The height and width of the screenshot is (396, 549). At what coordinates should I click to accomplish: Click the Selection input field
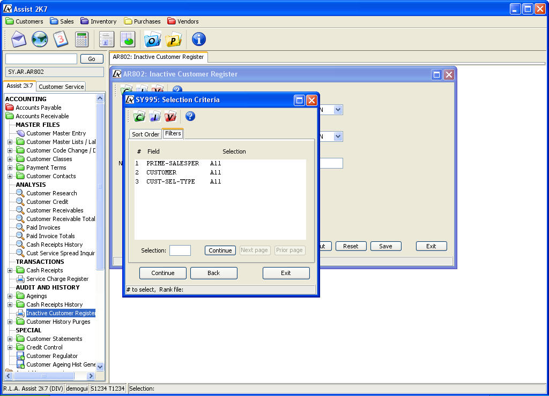pyautogui.click(x=180, y=250)
